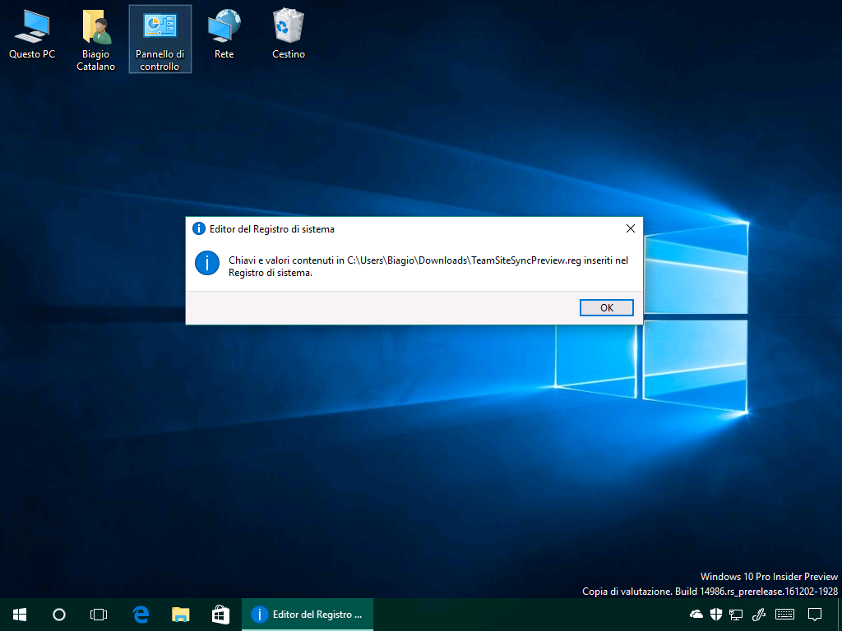Select the Questo PC desktop icon

tap(32, 35)
